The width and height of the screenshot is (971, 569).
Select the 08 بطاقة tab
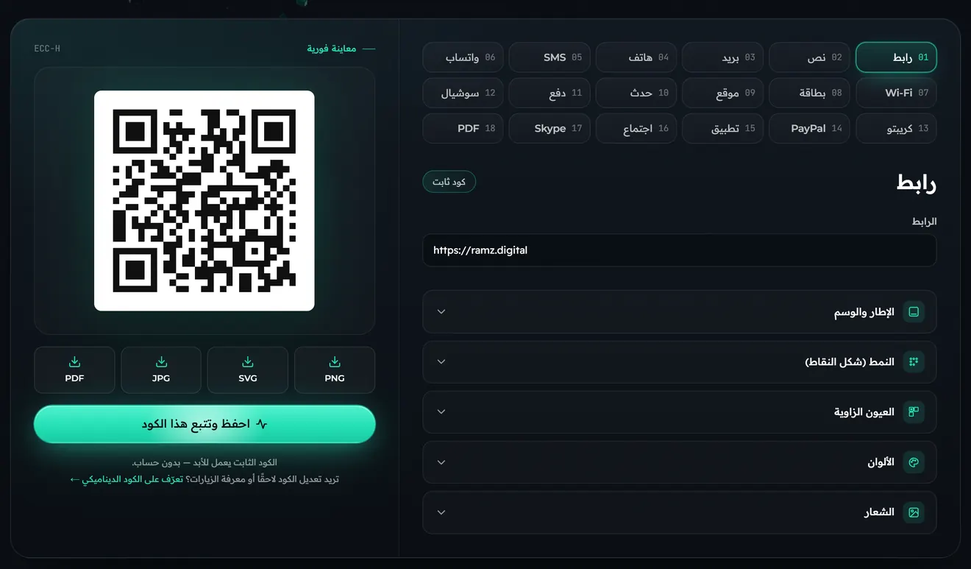pos(809,93)
